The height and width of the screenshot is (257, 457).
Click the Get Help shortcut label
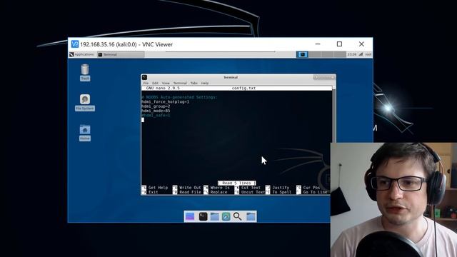[x=159, y=188]
